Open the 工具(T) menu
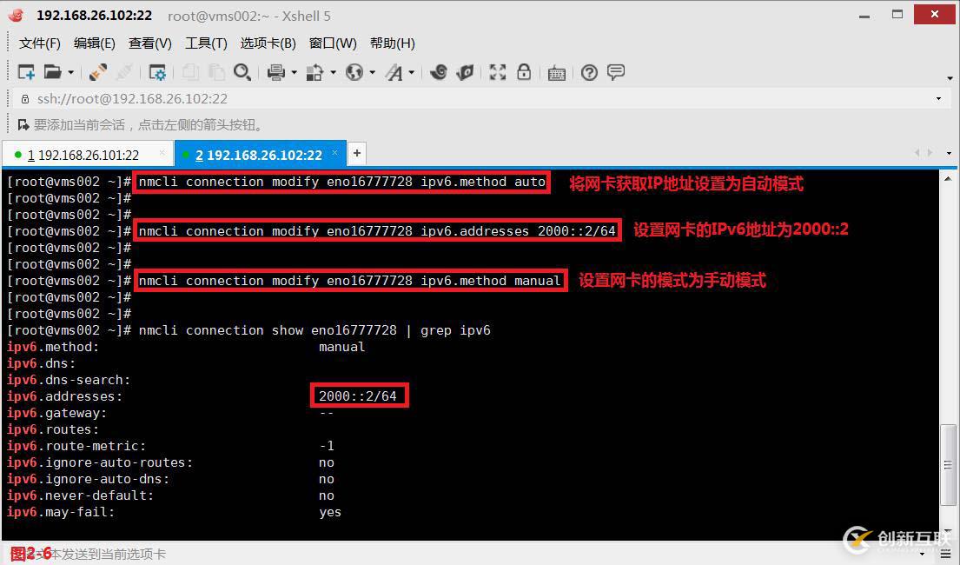The height and width of the screenshot is (565, 960). (x=206, y=43)
